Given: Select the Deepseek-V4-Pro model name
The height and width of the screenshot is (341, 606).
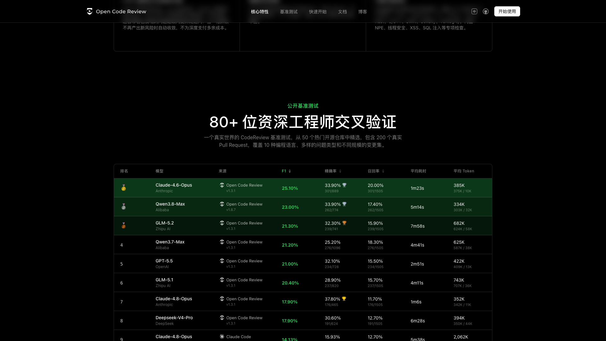Looking at the screenshot, I should tap(174, 318).
